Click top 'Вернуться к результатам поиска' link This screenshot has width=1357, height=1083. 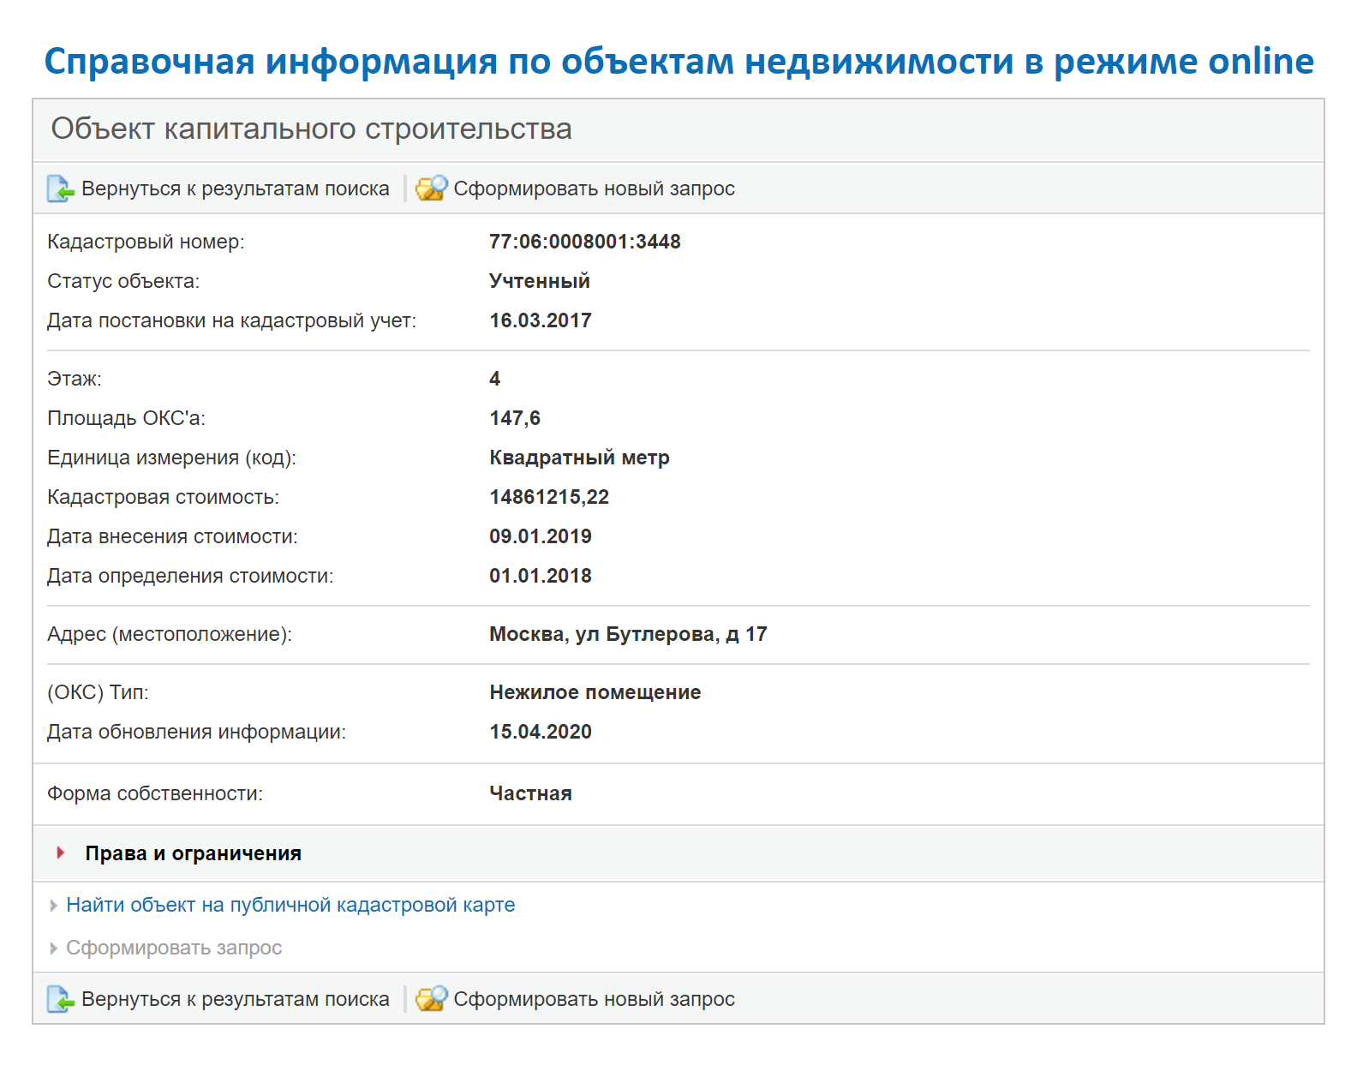[236, 188]
